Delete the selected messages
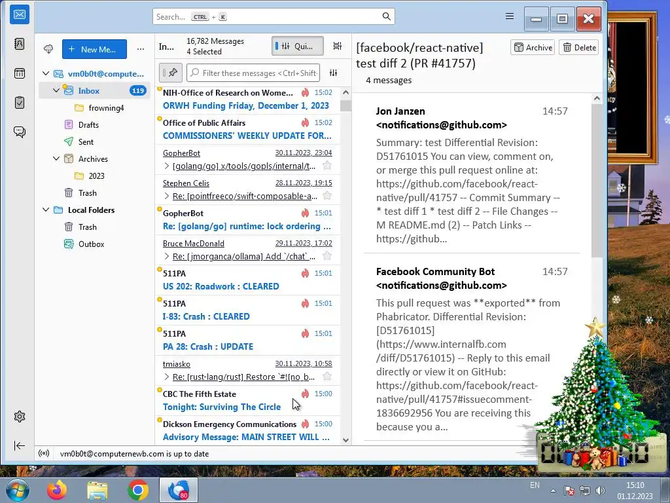This screenshot has width=670, height=503. (580, 47)
